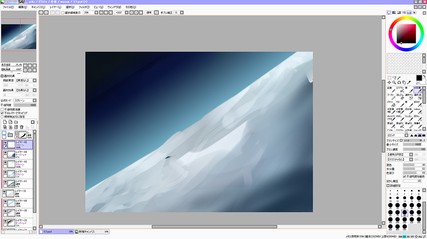Select レイヤー42 in layer list

[18, 173]
